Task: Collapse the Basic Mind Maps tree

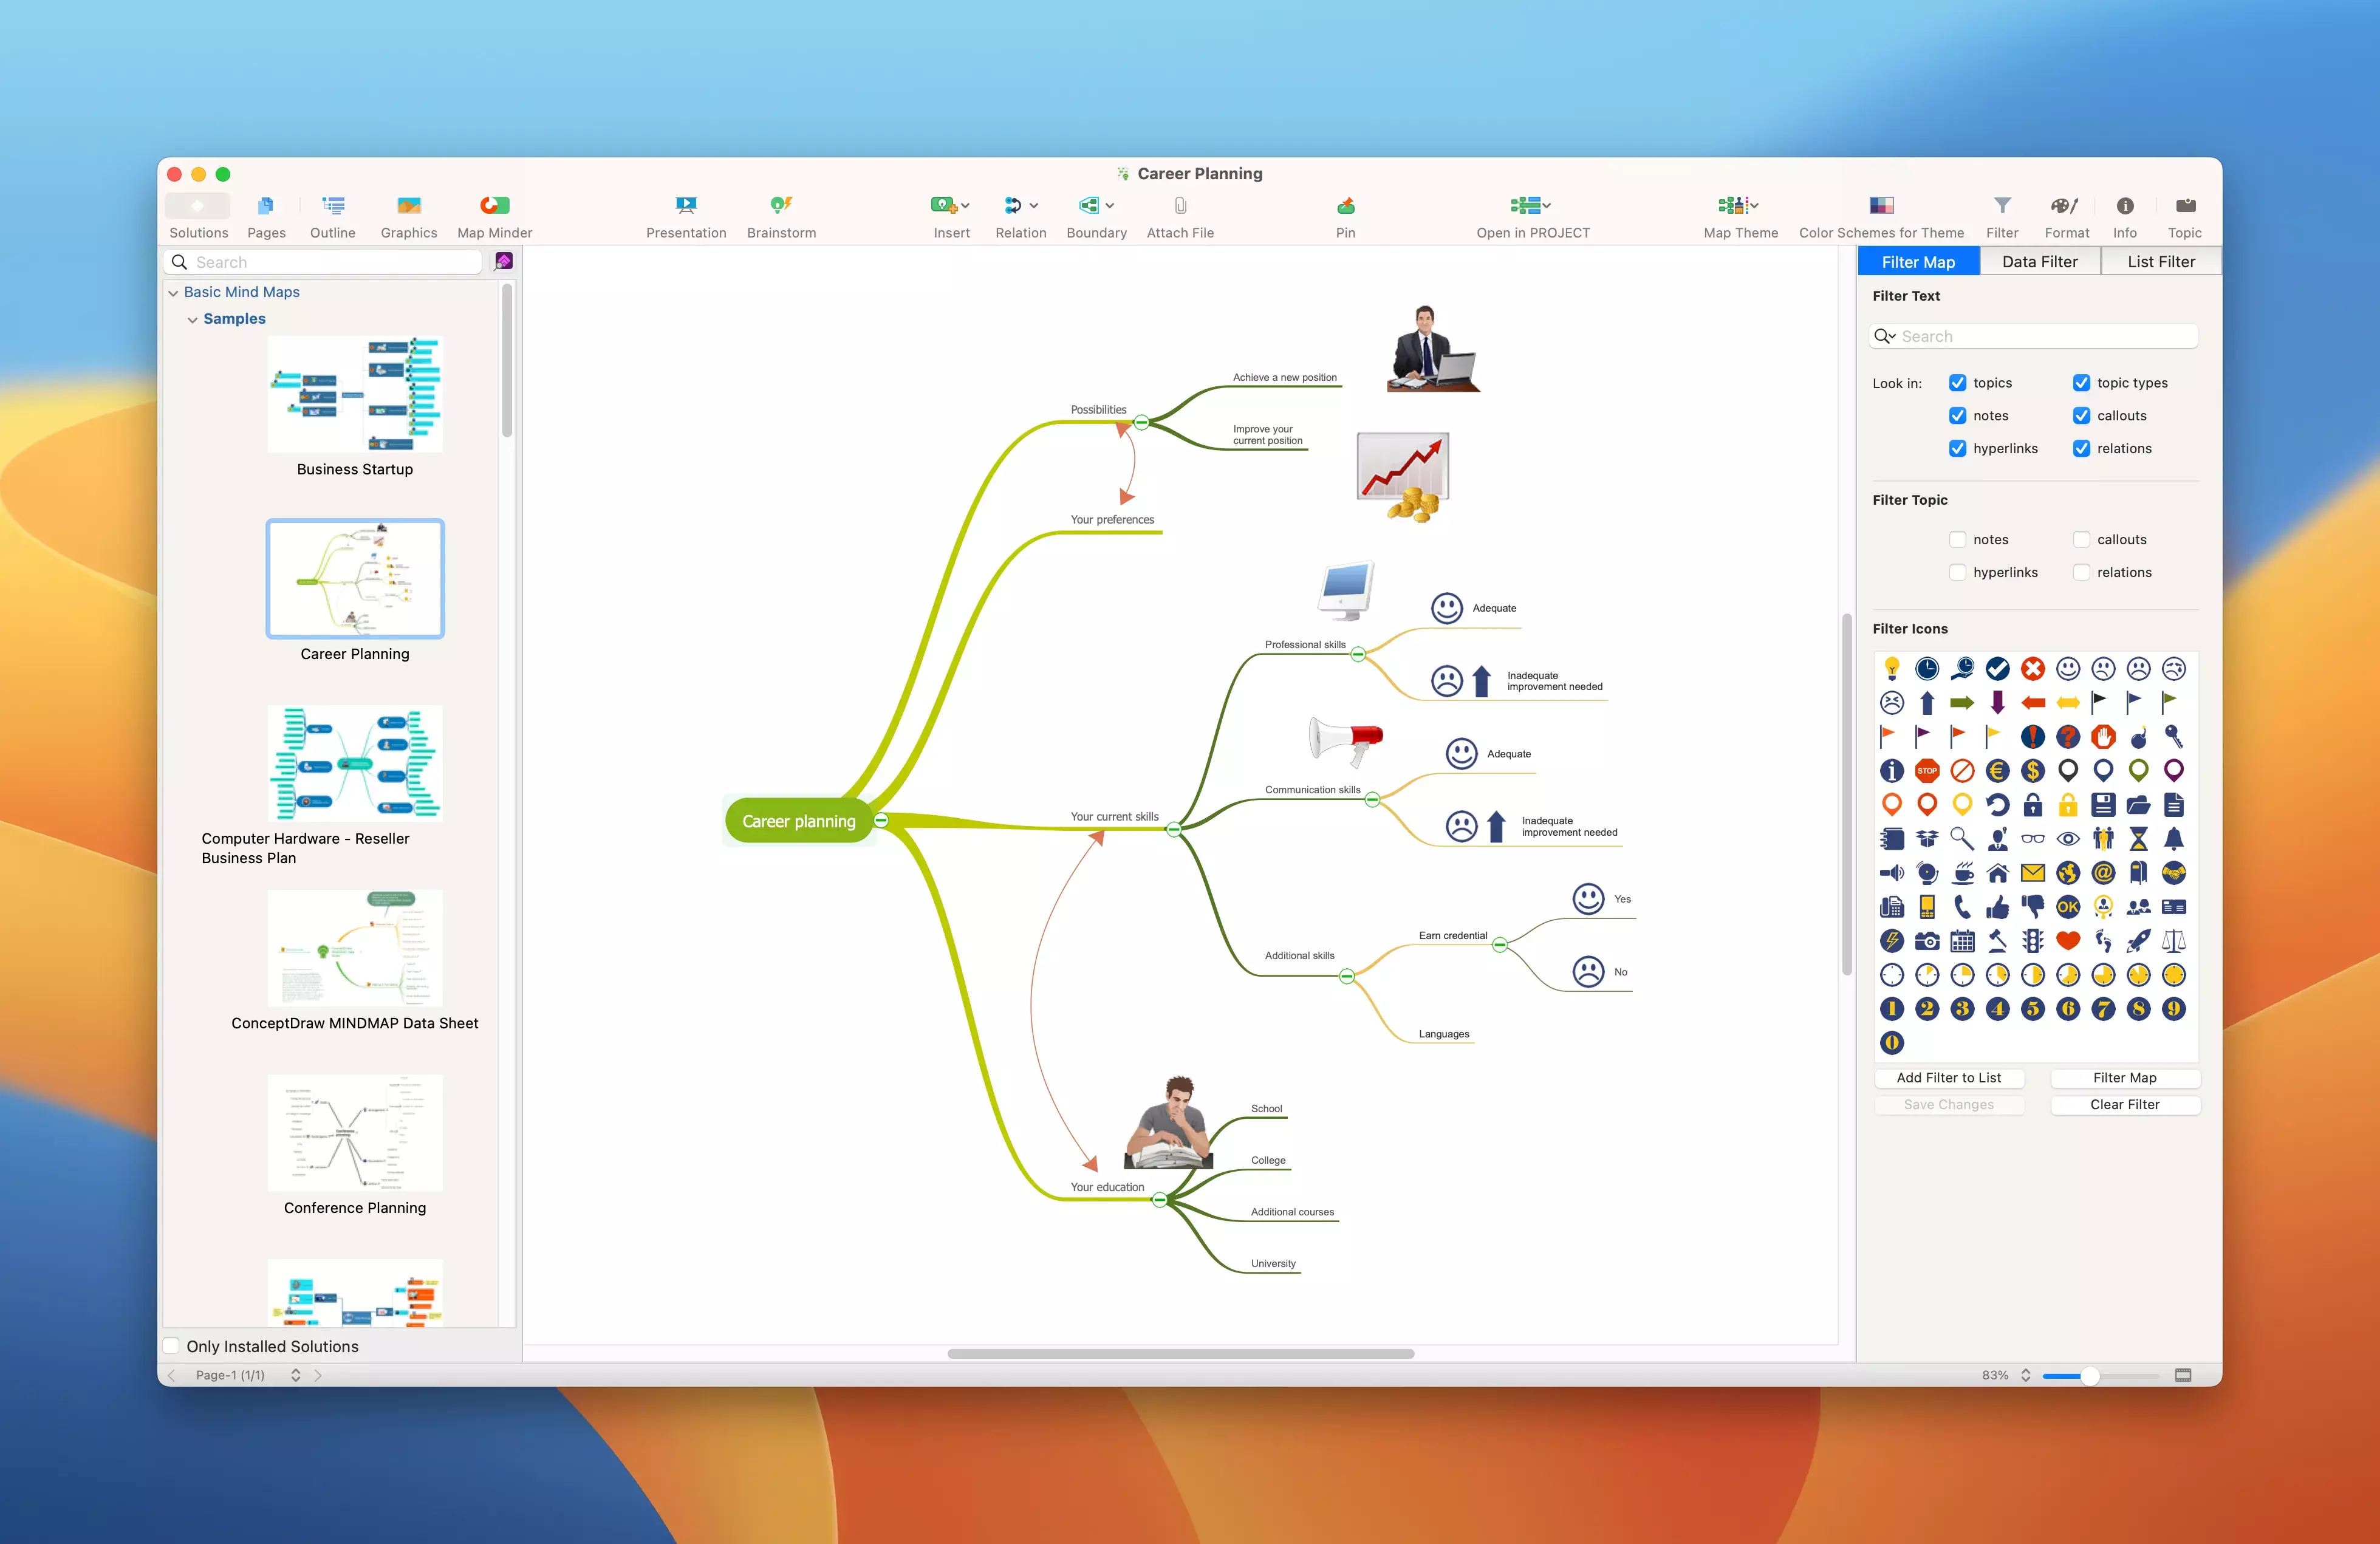Action: tap(173, 293)
